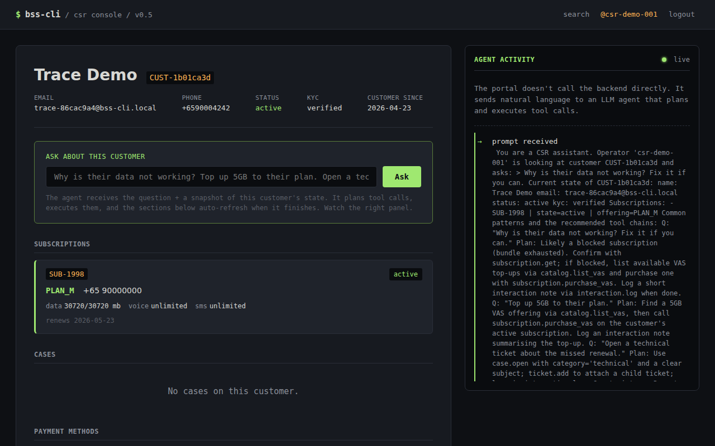Click the @csr-demo-001 user link
The image size is (715, 446).
628,14
